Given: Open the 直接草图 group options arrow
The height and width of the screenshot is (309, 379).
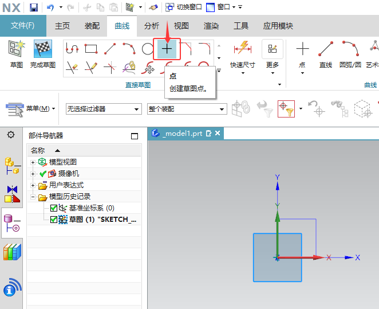Looking at the screenshot, I should [x=279, y=84].
